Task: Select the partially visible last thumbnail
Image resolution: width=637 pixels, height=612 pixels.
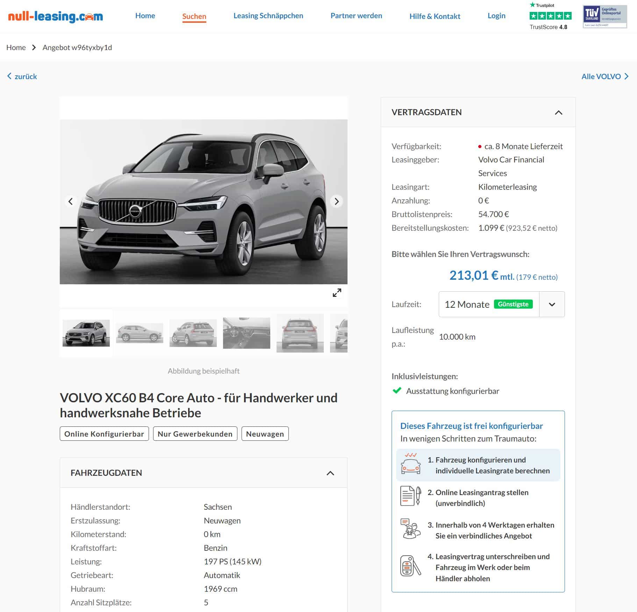Action: click(339, 333)
